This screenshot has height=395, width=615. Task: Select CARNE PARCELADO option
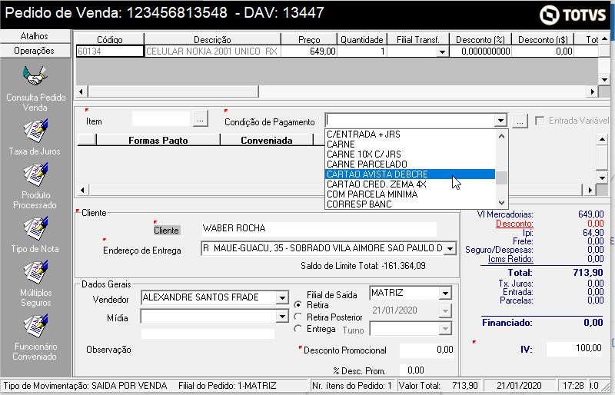point(411,164)
